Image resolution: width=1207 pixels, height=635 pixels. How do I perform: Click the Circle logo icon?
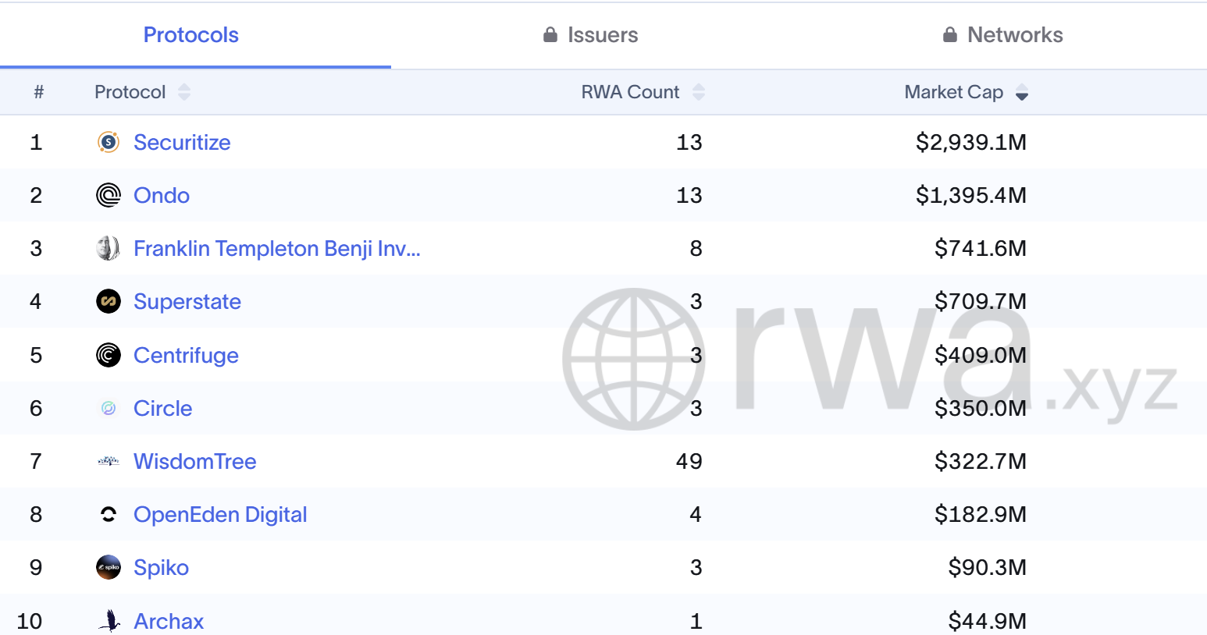pos(109,408)
